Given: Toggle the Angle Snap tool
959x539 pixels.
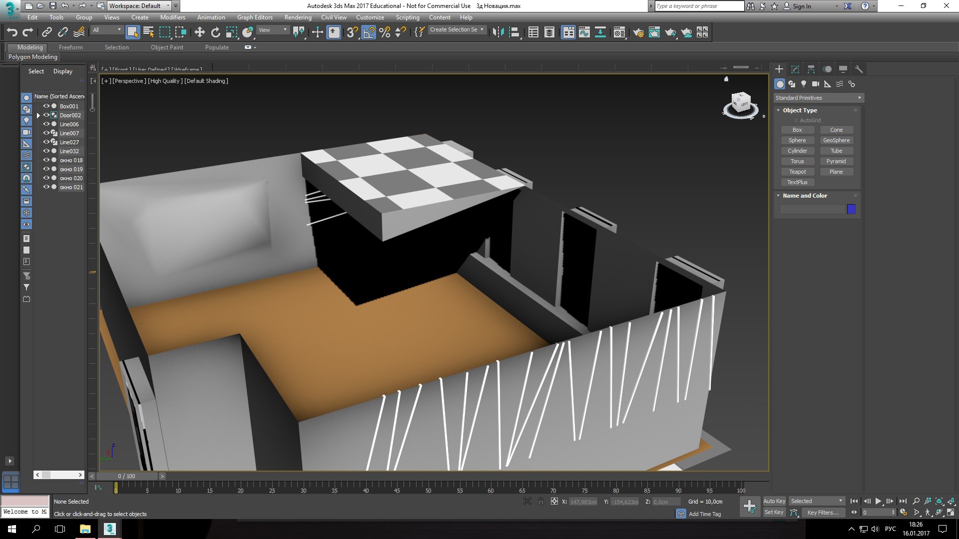Looking at the screenshot, I should [x=369, y=32].
